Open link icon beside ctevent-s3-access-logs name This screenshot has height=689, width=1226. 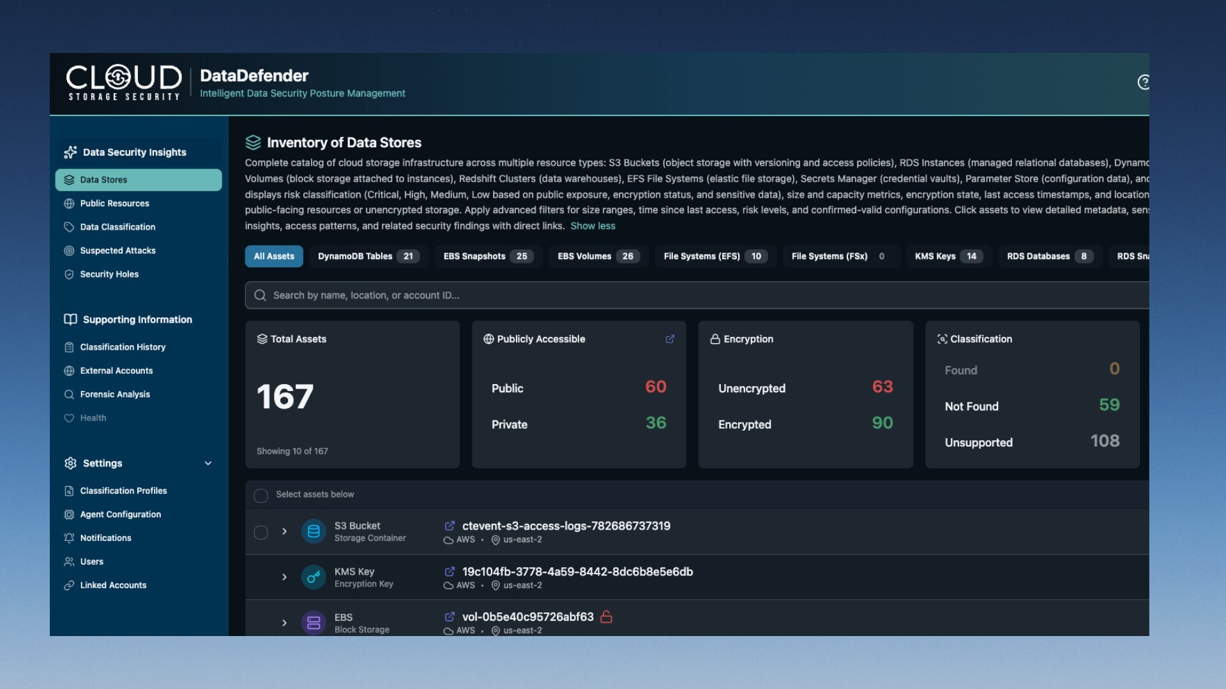point(450,526)
